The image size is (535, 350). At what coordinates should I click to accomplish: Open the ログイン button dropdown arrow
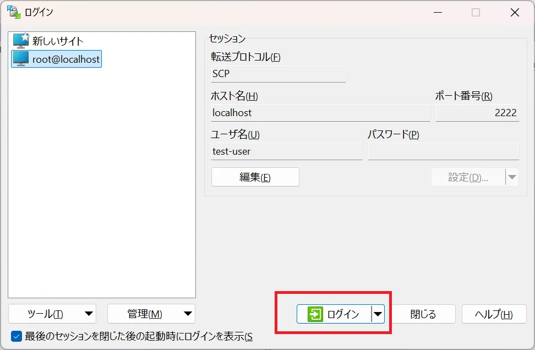[378, 314]
